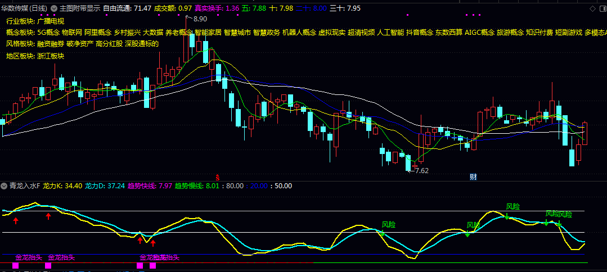The image size is (607, 272).
Task: Select the 龙力D: 37.24 value
Action: coord(105,185)
